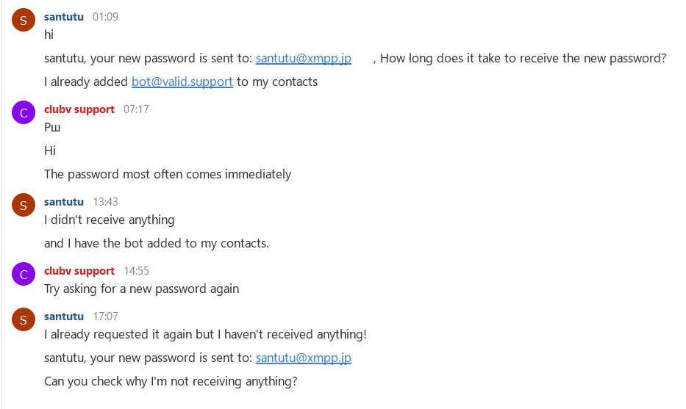Image resolution: width=686 pixels, height=409 pixels.
Task: Click the santutu username next to 17:07
Action: click(64, 316)
